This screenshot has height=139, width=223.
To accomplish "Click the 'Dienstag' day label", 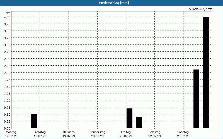I will coord(40,132).
